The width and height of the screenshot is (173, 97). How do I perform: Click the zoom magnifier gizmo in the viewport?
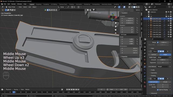click(x=115, y=23)
